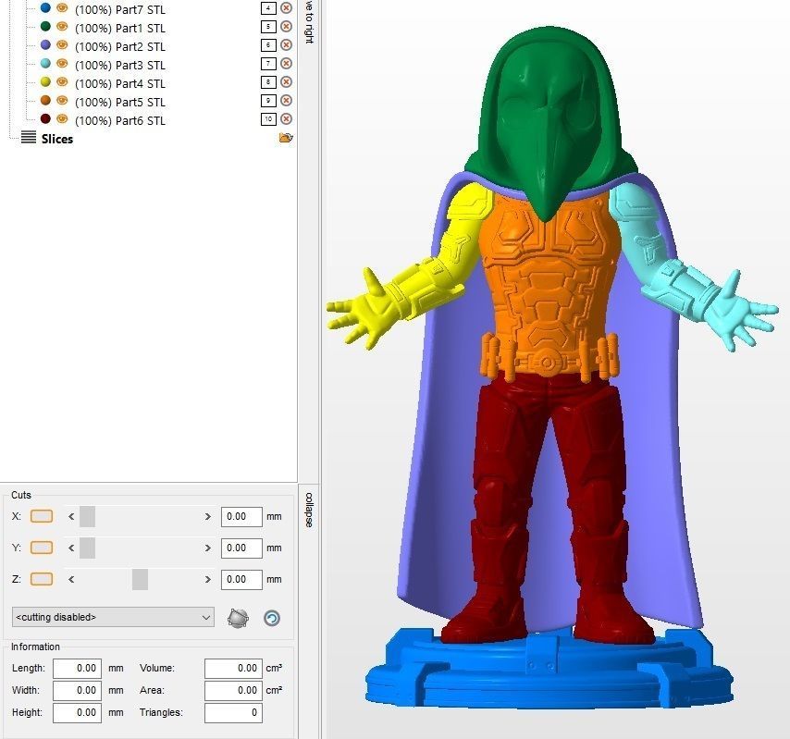Click the Z cut value field
Viewport: 790px width, 739px height.
241,579
